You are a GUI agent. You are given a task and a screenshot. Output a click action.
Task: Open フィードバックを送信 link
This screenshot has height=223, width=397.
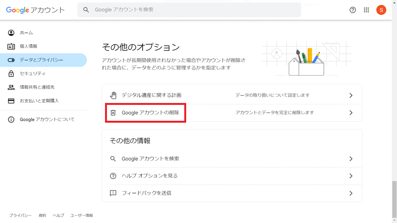tap(147, 193)
